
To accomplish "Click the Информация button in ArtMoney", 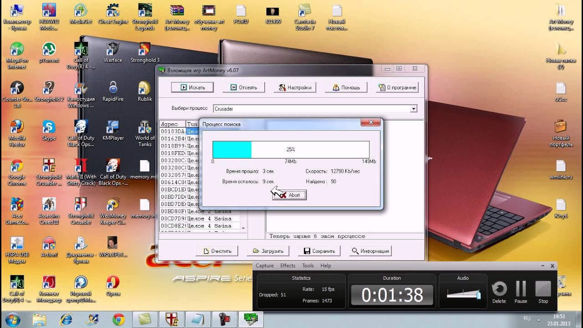I will [370, 251].
